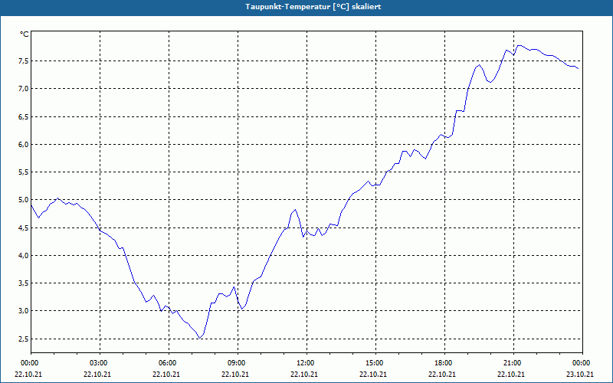
Task: Click the 12:00 x-axis label
Action: pos(305,363)
